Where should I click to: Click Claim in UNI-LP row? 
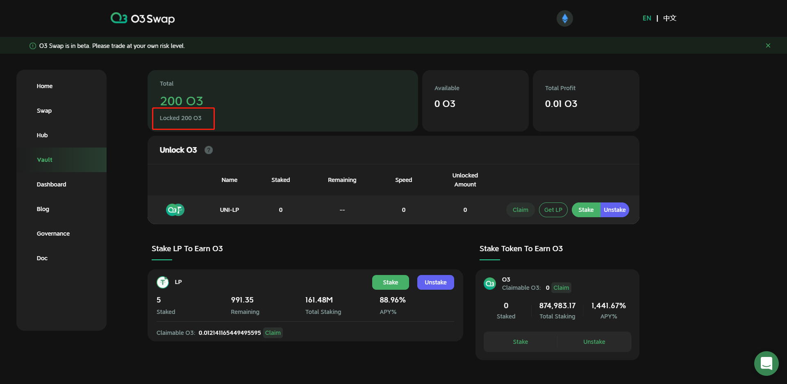coord(521,210)
